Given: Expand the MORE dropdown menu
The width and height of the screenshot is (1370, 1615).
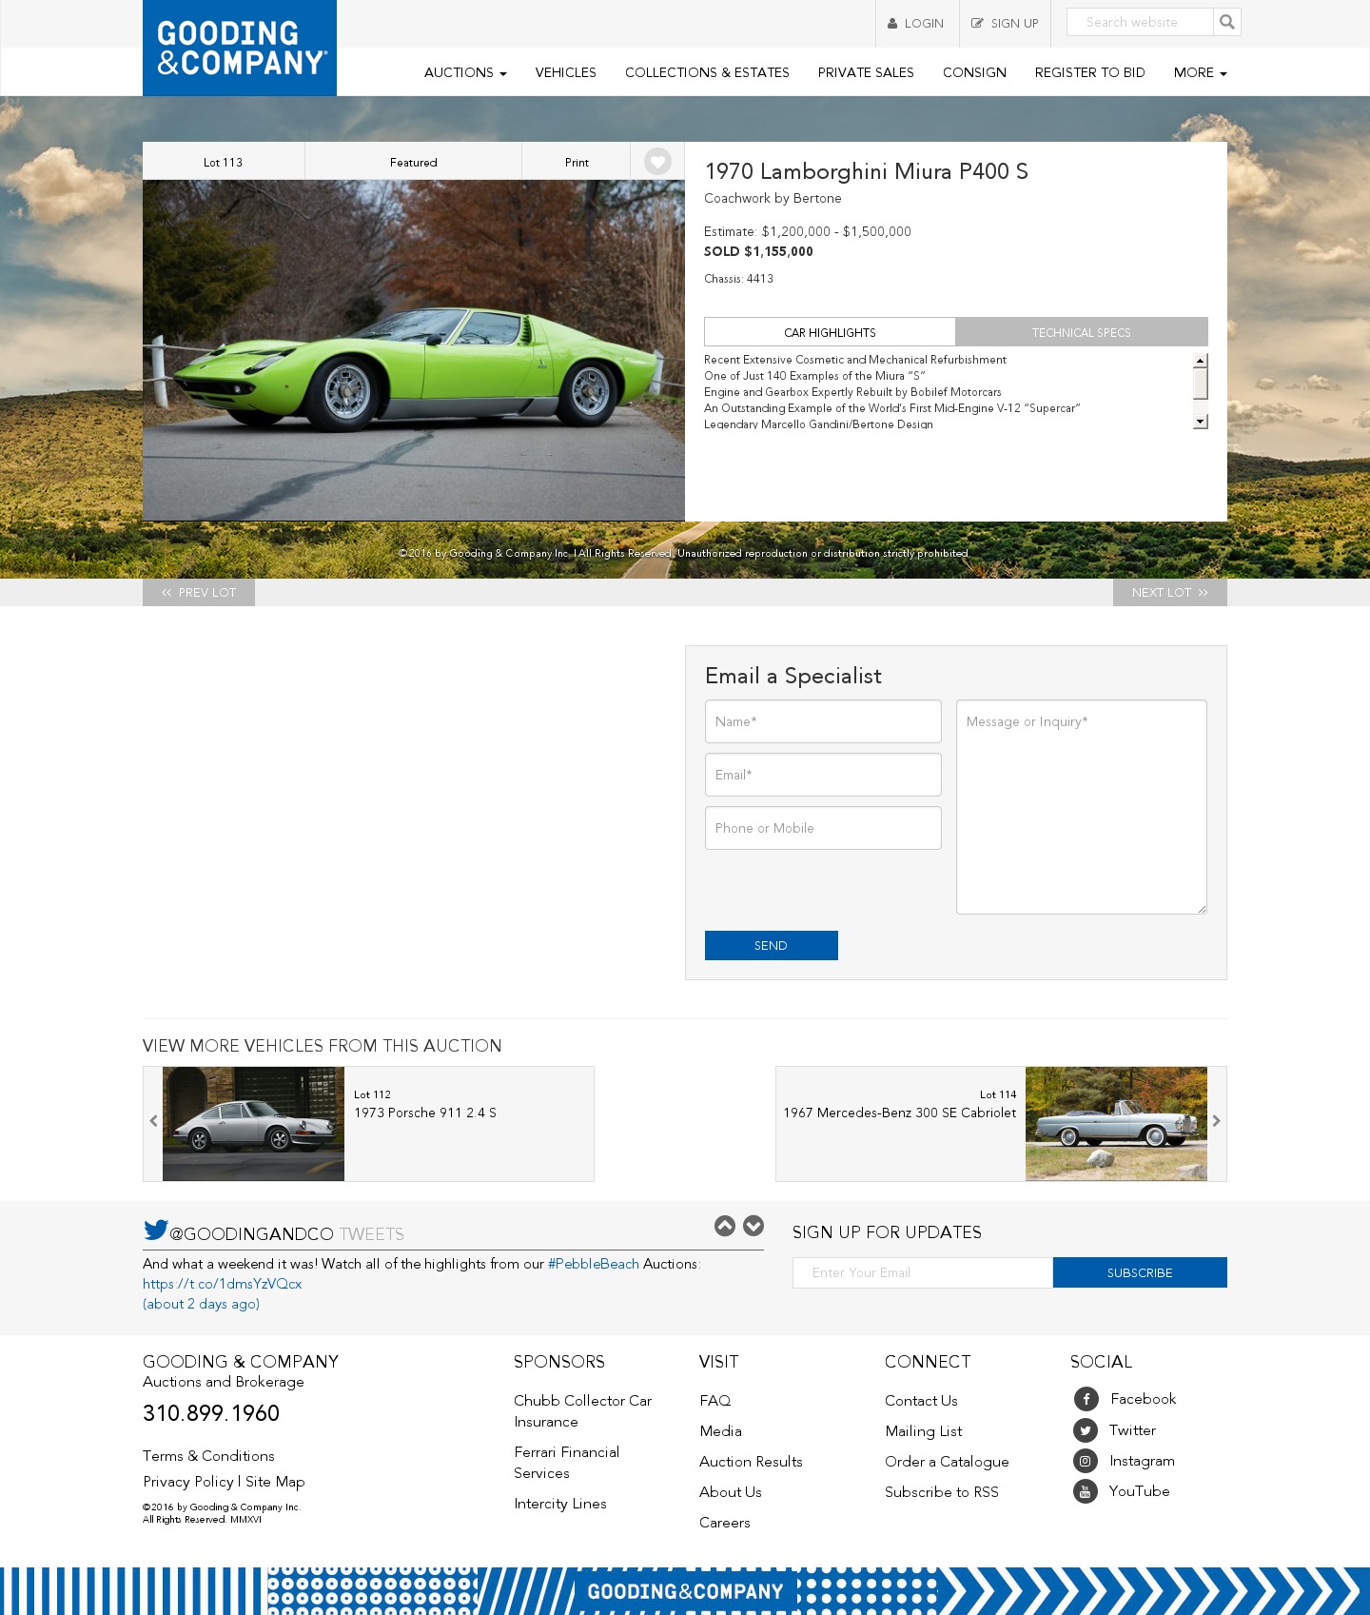Looking at the screenshot, I should (x=1200, y=72).
